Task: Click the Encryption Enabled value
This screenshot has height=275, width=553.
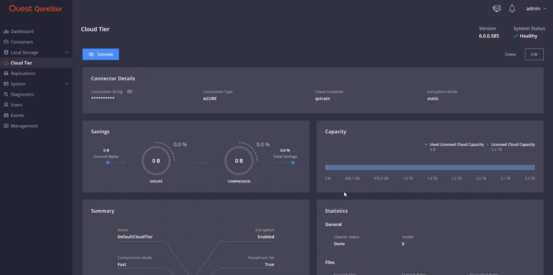Action: [x=266, y=237]
